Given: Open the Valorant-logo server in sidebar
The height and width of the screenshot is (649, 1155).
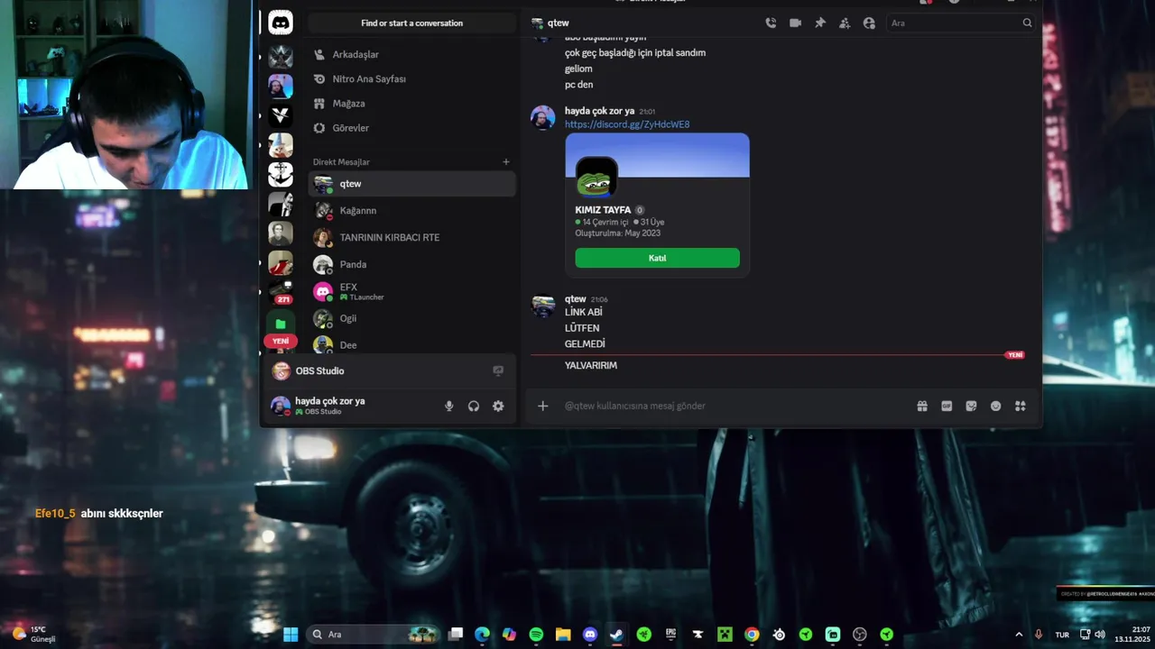Looking at the screenshot, I should 281,115.
